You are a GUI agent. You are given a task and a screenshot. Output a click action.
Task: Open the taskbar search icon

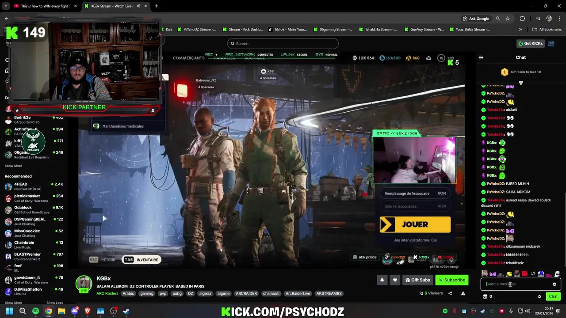pos(23,311)
